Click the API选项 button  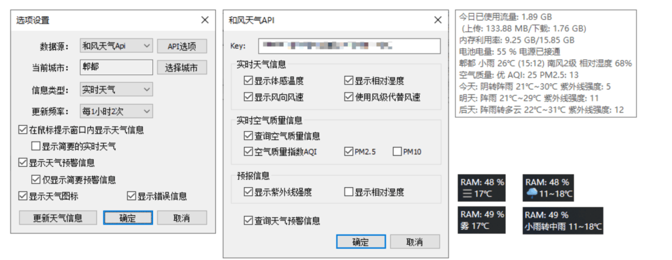click(182, 46)
